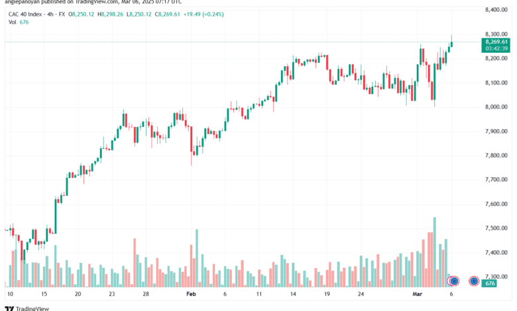Click the green 8,269.61 current price tag
This screenshot has height=311, width=517.
pyautogui.click(x=496, y=42)
